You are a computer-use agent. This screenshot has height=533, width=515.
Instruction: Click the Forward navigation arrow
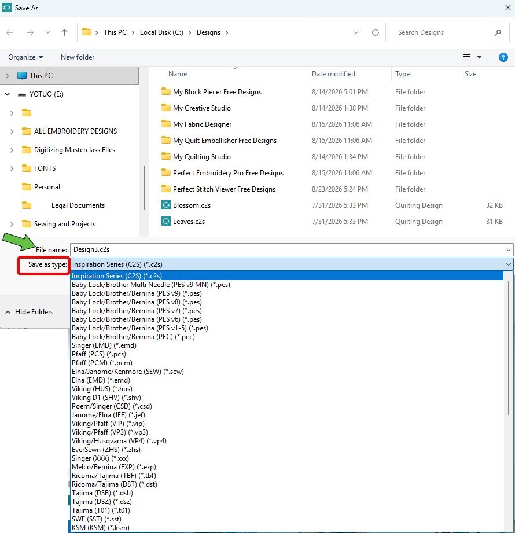[30, 32]
